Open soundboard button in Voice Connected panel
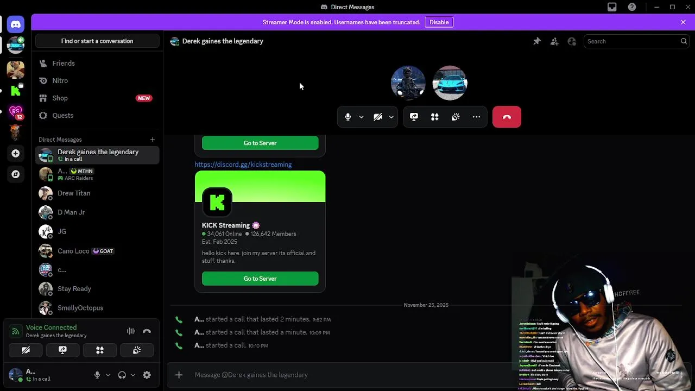This screenshot has height=391, width=695. pyautogui.click(x=137, y=350)
